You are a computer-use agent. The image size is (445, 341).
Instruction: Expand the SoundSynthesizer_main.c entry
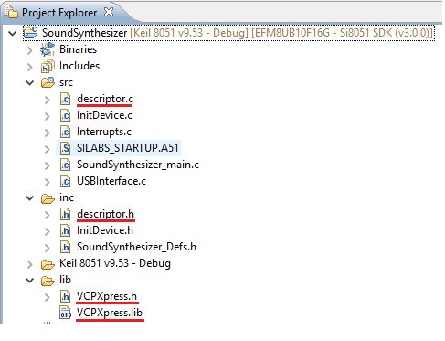(48, 165)
